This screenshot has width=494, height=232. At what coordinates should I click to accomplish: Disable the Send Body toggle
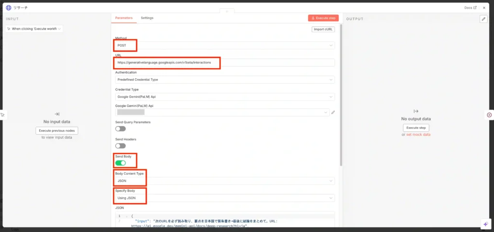pos(120,163)
